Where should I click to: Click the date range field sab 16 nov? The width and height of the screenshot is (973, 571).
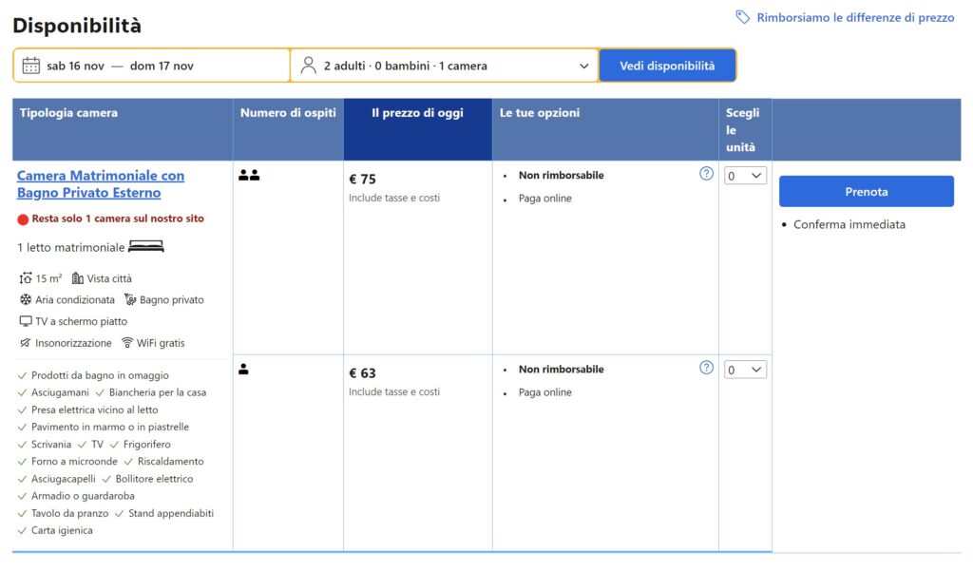coord(152,66)
